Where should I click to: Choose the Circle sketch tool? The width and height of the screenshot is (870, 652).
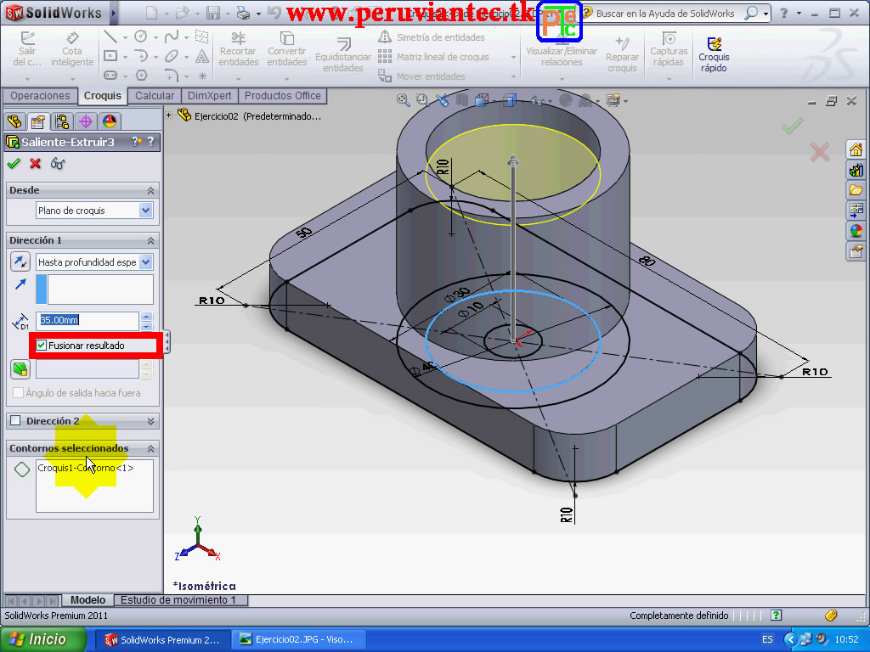141,37
